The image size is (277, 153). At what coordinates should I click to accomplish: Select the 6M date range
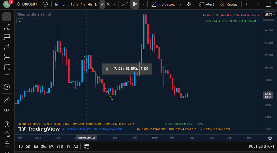[x=51, y=146]
